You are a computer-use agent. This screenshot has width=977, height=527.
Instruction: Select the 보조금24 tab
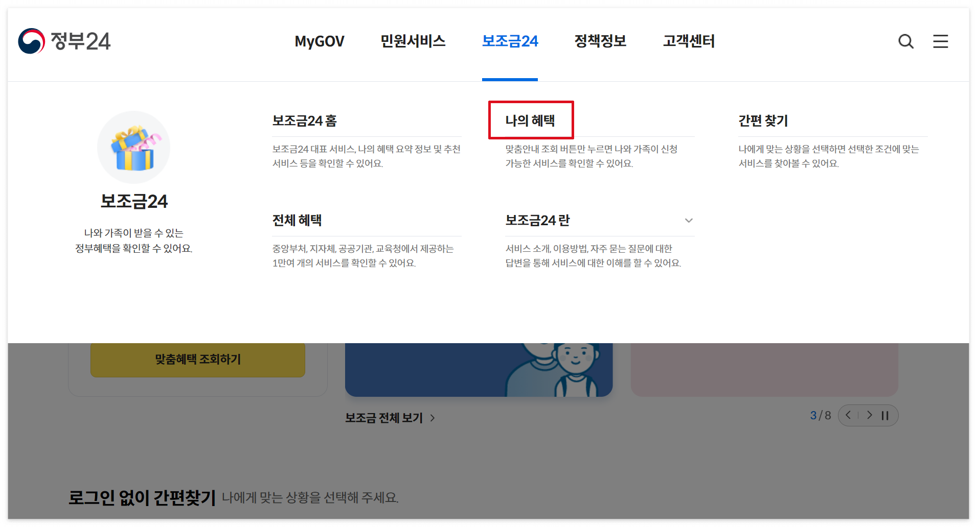[510, 41]
